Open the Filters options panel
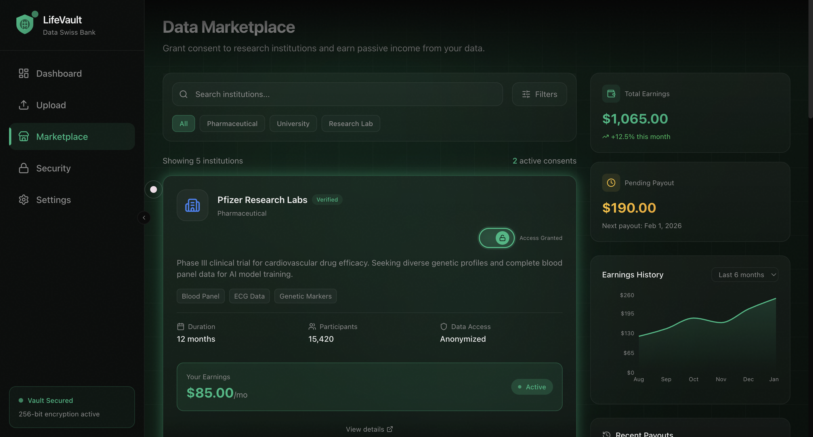 tap(539, 94)
